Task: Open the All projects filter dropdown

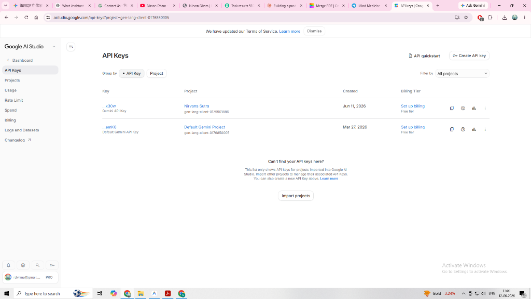Action: [462, 74]
